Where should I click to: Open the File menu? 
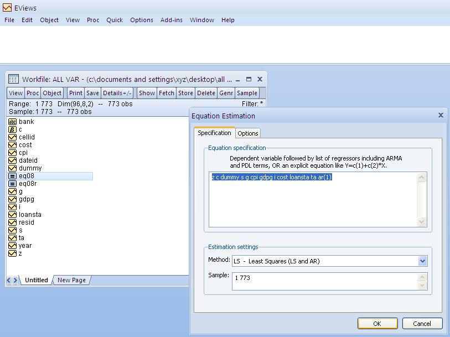click(9, 20)
